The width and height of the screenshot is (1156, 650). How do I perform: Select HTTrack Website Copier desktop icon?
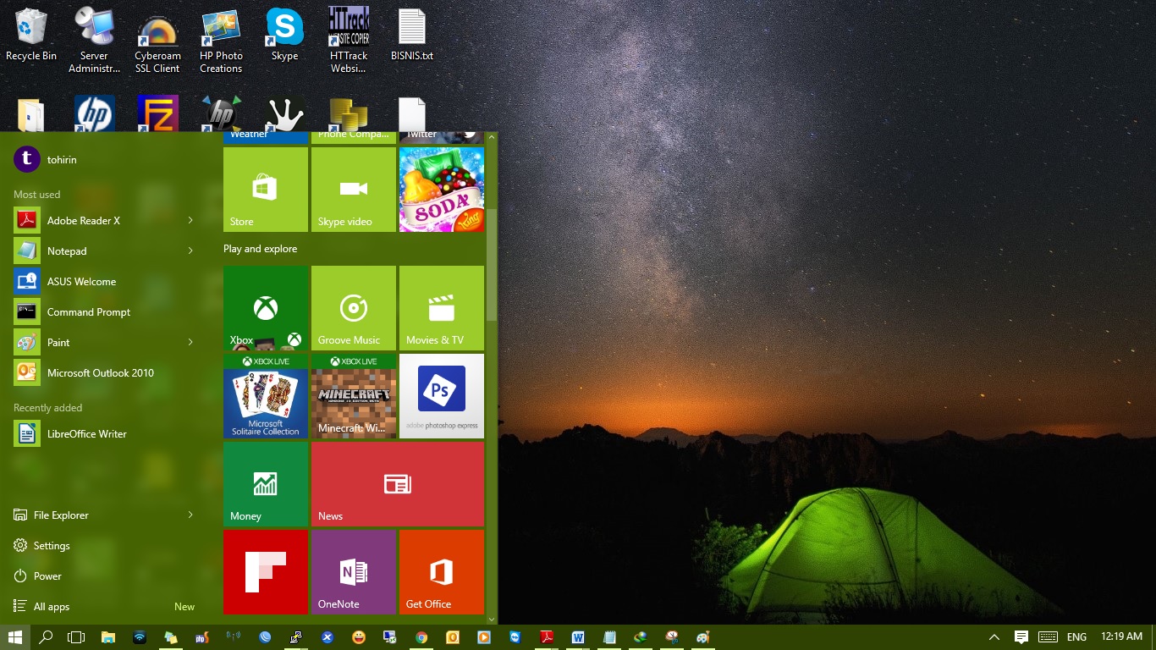[349, 41]
